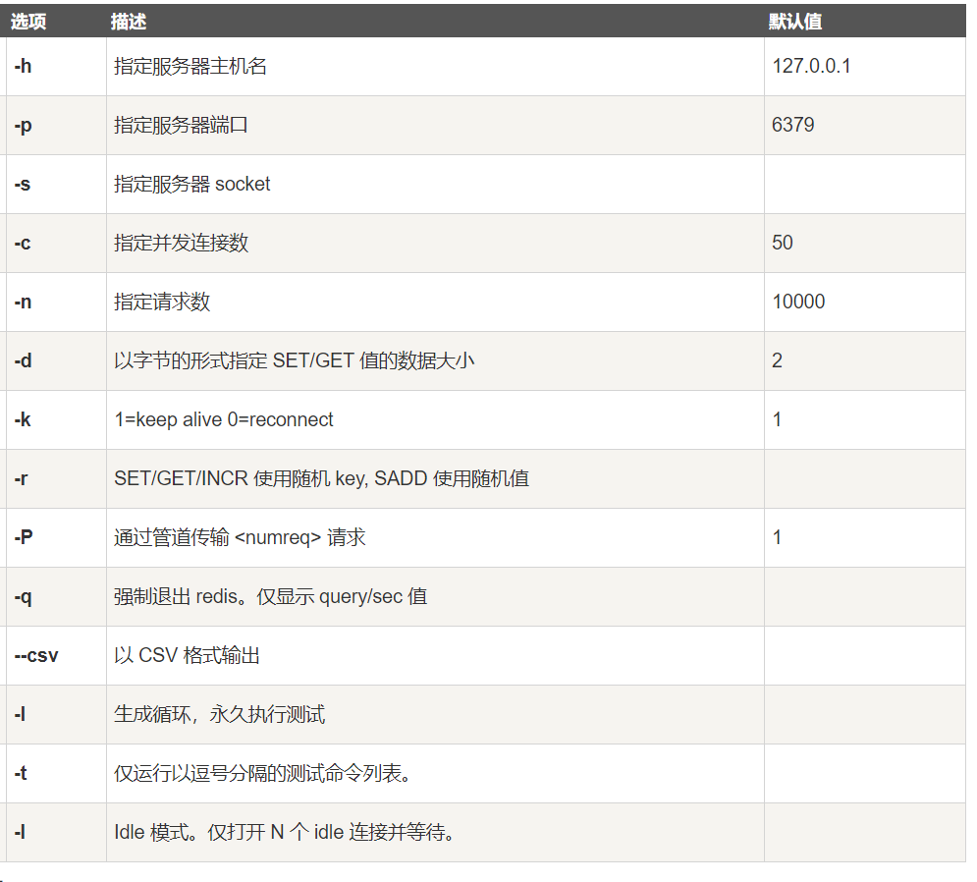The height and width of the screenshot is (882, 977).
Task: Click description Idle 模式。仅打开 N 个 idle 连接并等待
Action: [284, 832]
